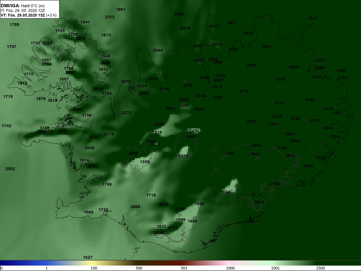Select the map value 2272
This screenshot has width=361, height=271.
coord(126,113)
